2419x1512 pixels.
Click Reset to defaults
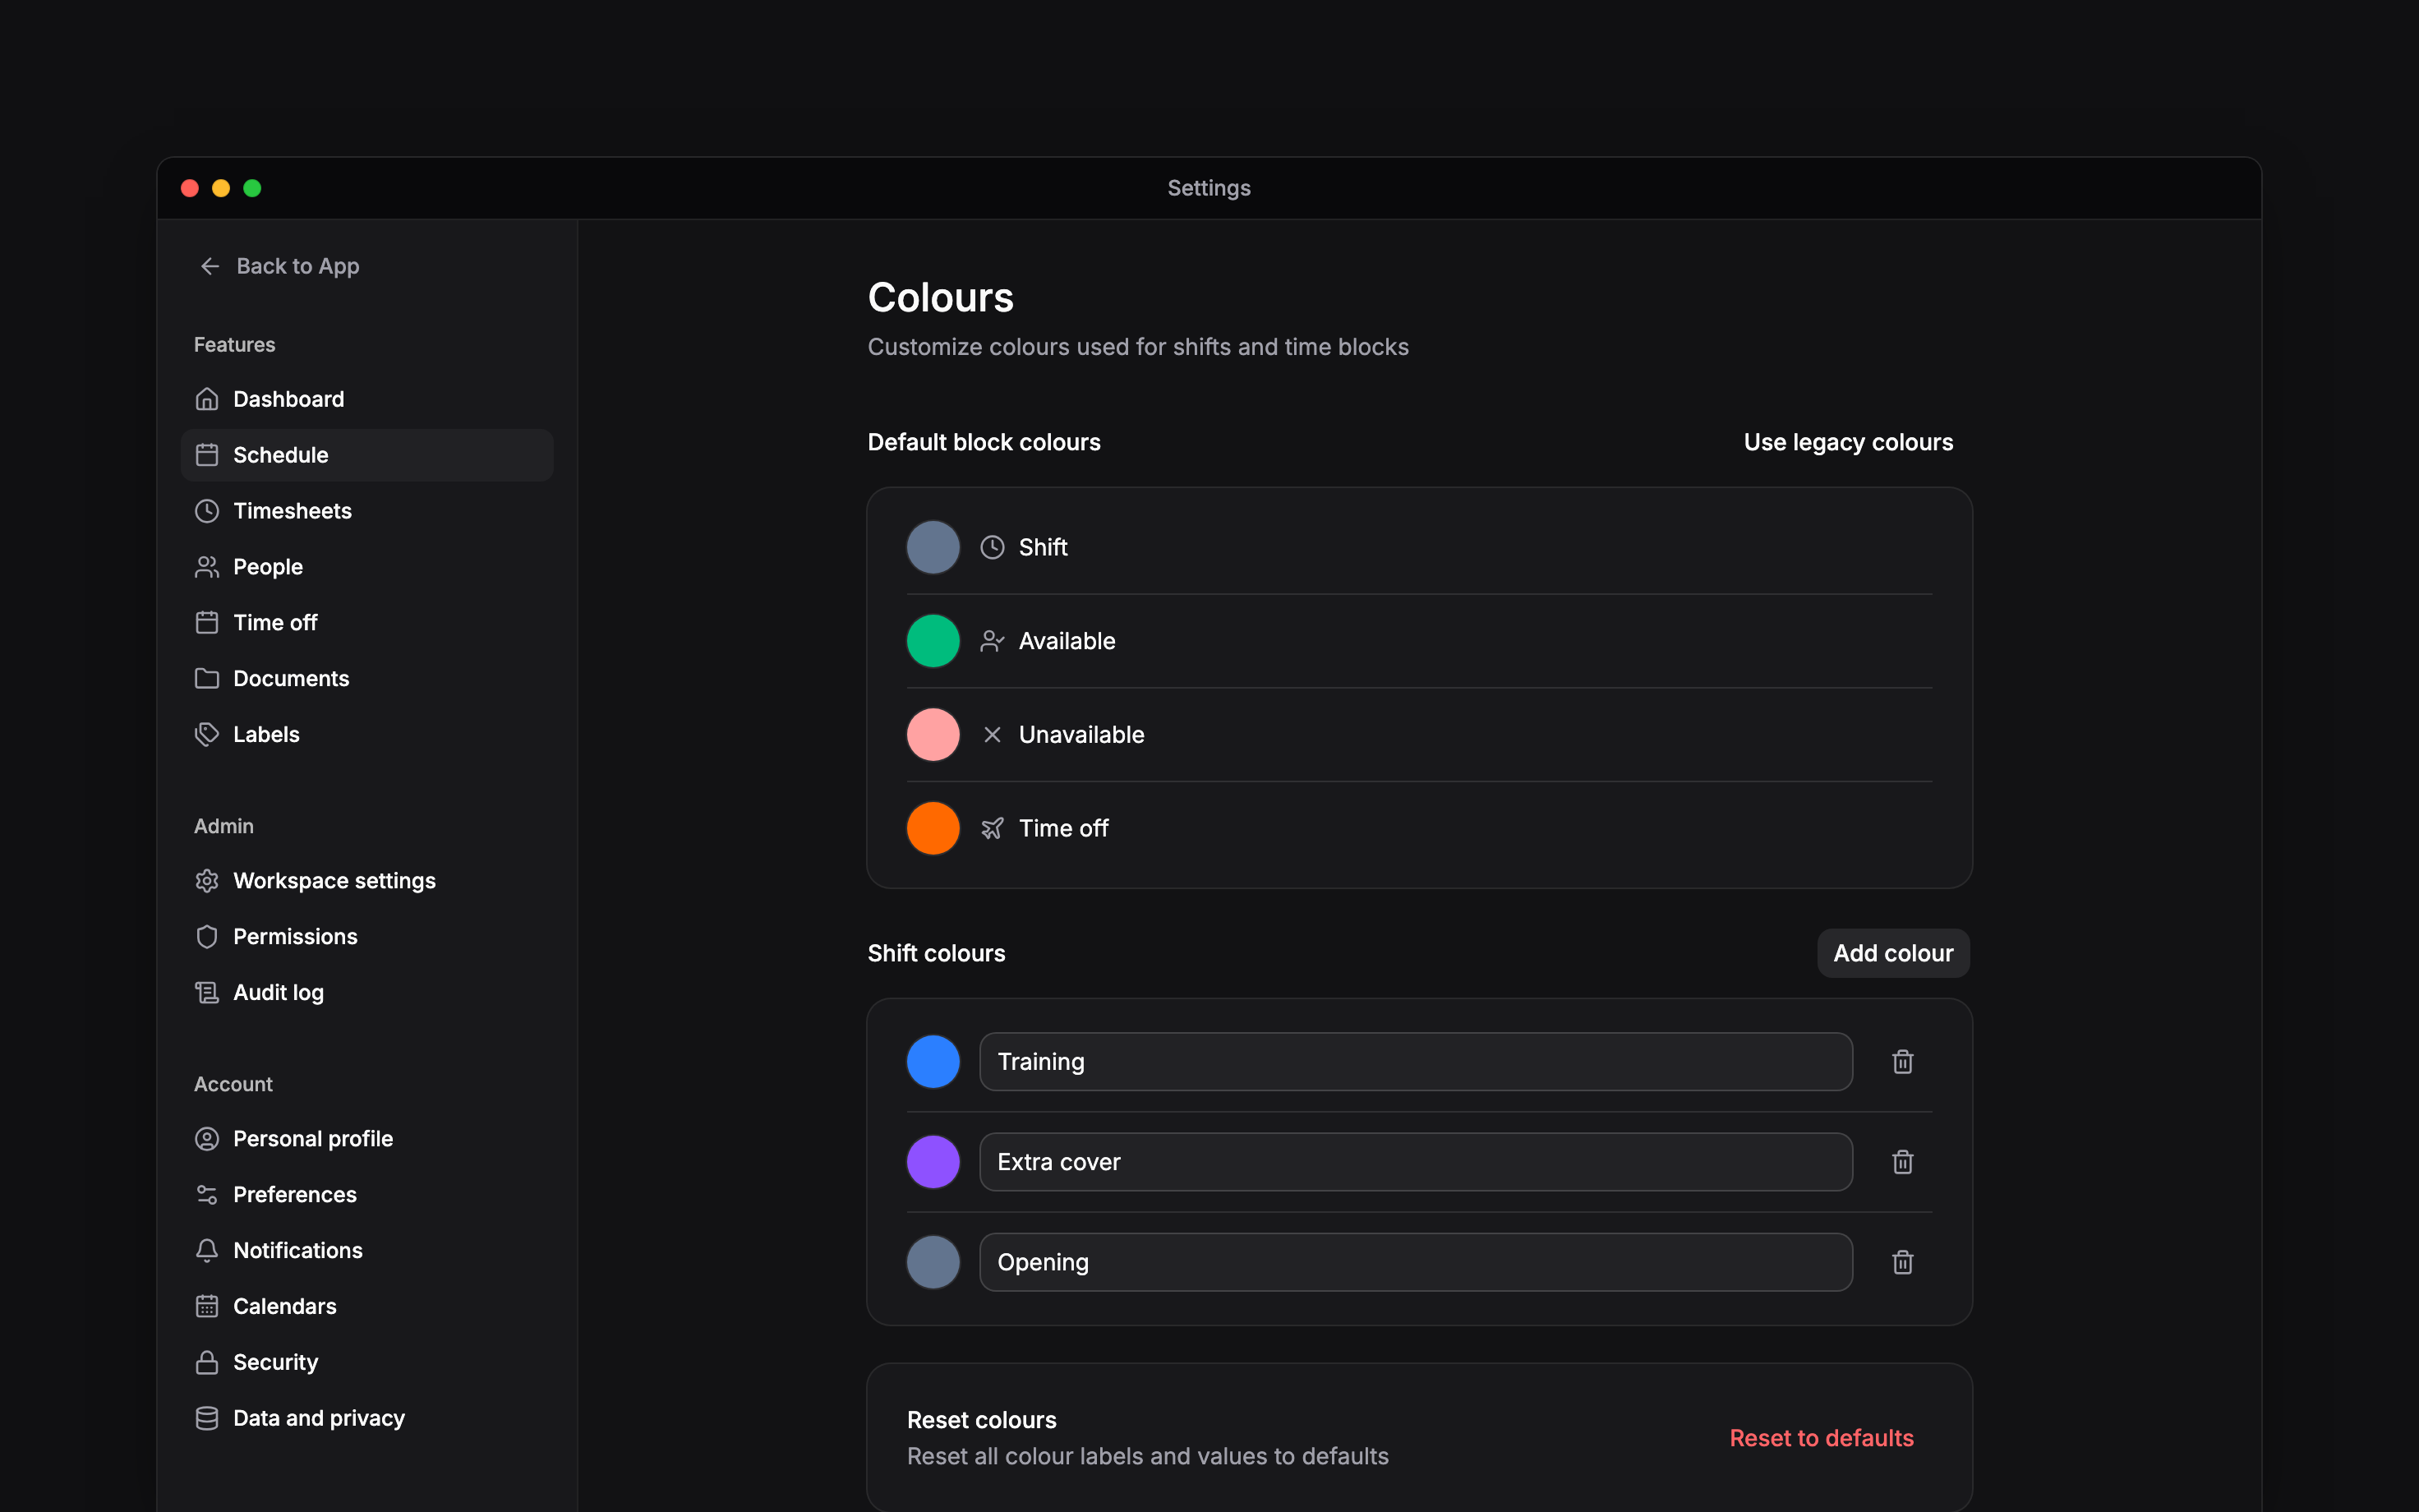(1822, 1438)
